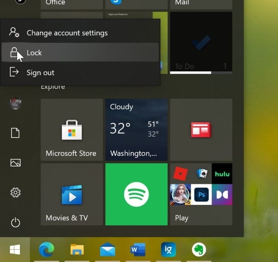Launch the Spotify tile

[136, 194]
